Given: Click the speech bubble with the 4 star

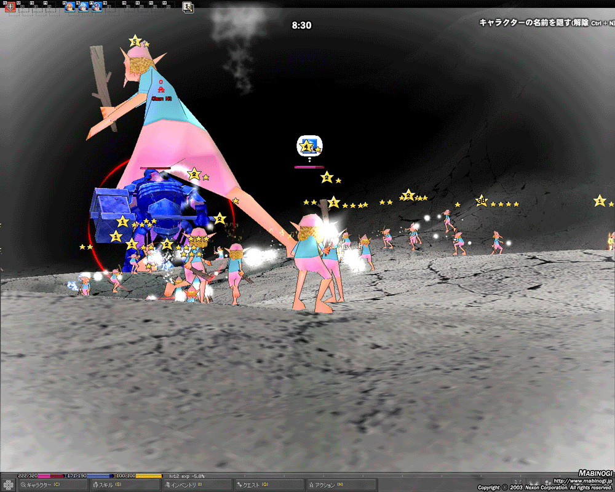Looking at the screenshot, I should click(309, 146).
